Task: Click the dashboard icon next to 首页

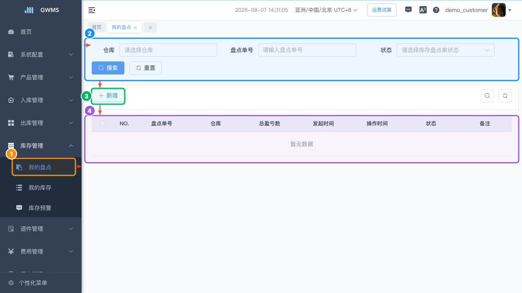Action: pyautogui.click(x=11, y=32)
